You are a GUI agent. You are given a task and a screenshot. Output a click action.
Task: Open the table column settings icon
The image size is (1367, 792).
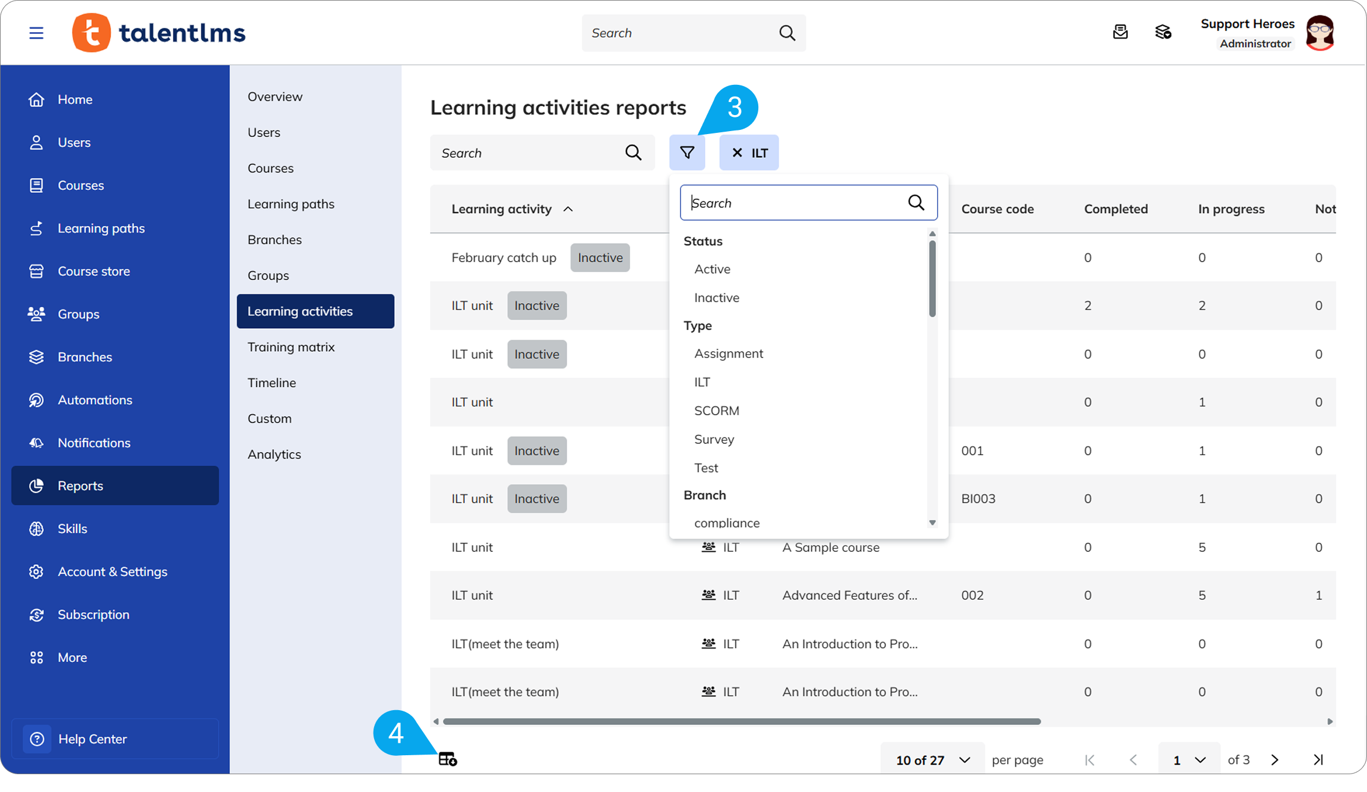tap(448, 759)
